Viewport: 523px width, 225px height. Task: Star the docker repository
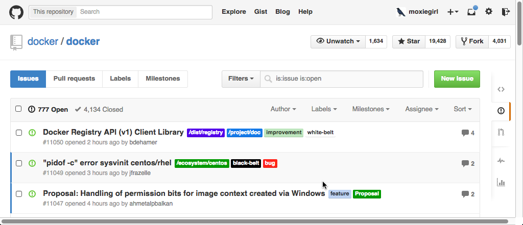(x=409, y=42)
